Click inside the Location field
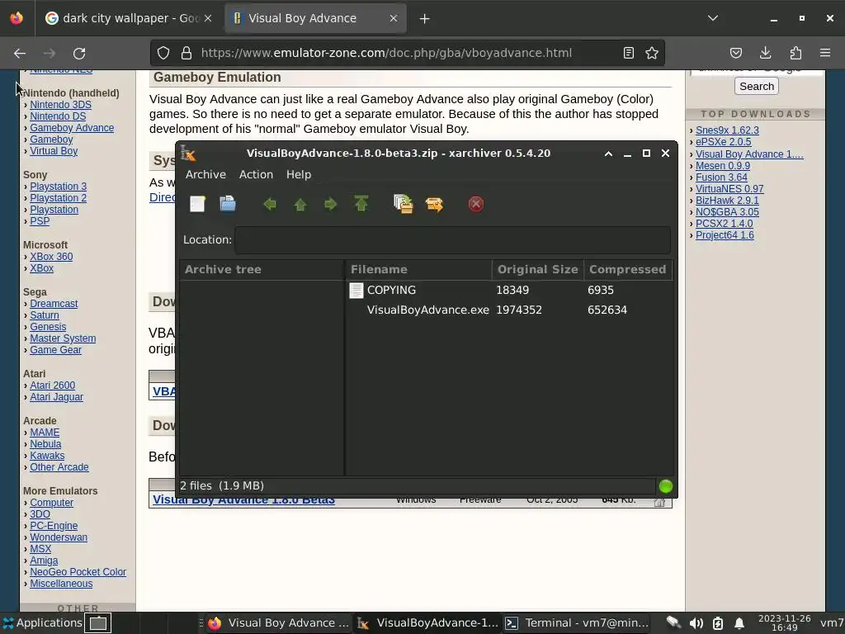Image resolution: width=845 pixels, height=634 pixels. coord(453,240)
